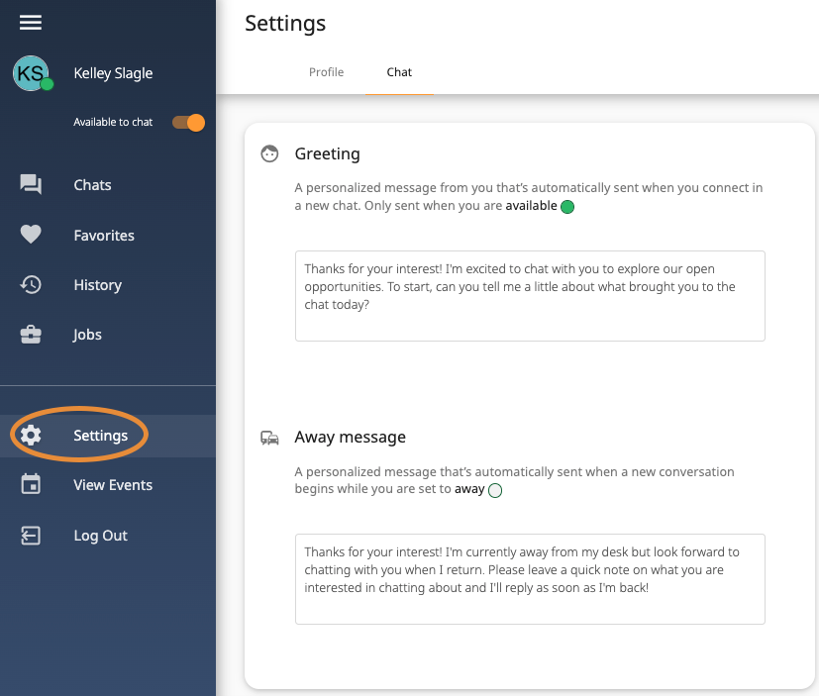Screen dimensions: 819x696
Task: Click inside the Greeting message text box
Action: tap(530, 296)
